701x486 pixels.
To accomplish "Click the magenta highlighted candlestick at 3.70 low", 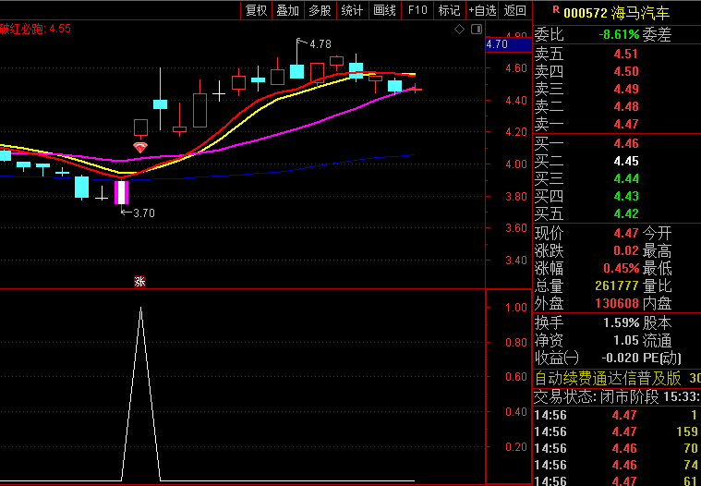I will click(x=122, y=192).
